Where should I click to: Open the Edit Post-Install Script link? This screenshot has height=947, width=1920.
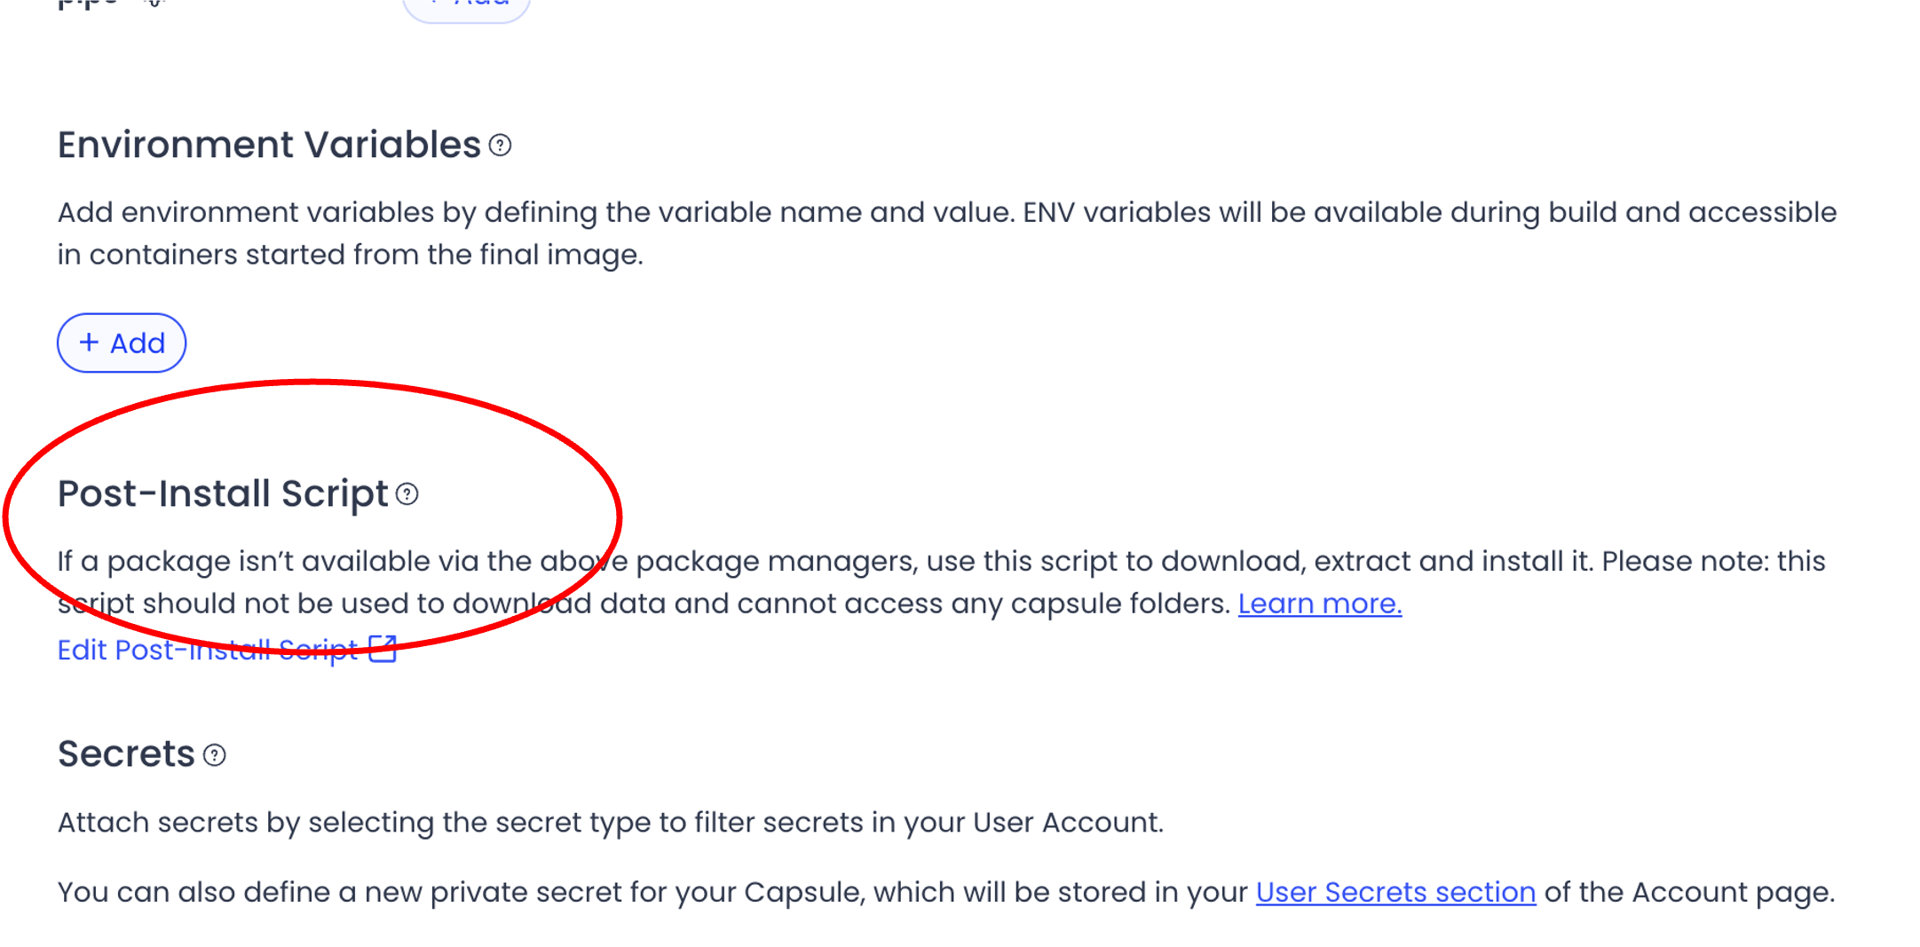207,650
